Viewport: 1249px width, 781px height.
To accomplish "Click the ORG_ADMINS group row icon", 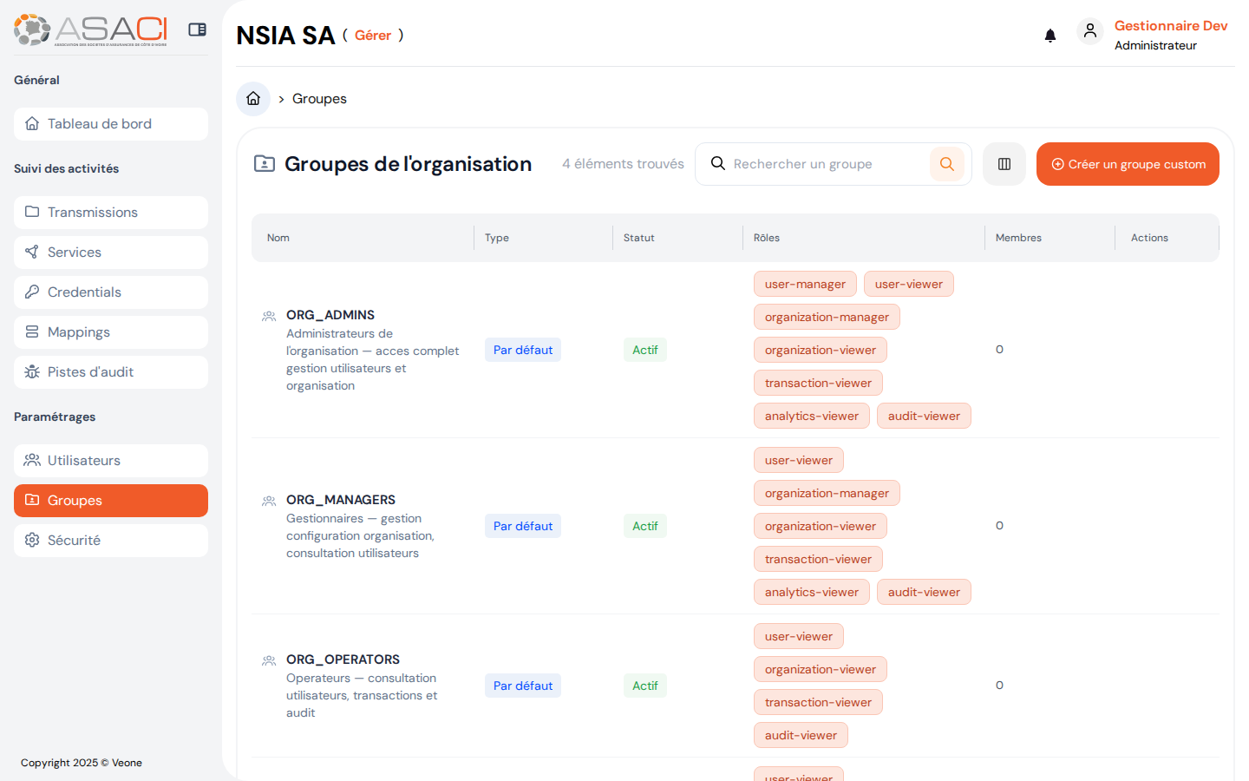I will pos(269,317).
